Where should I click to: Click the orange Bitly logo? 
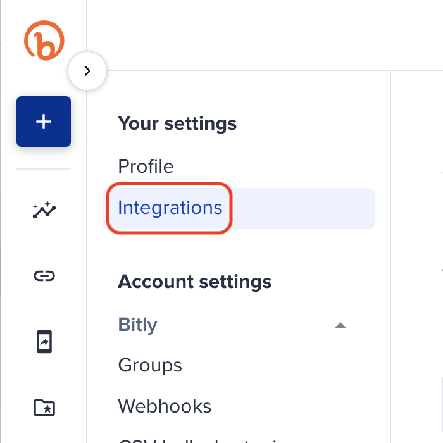pos(44,41)
